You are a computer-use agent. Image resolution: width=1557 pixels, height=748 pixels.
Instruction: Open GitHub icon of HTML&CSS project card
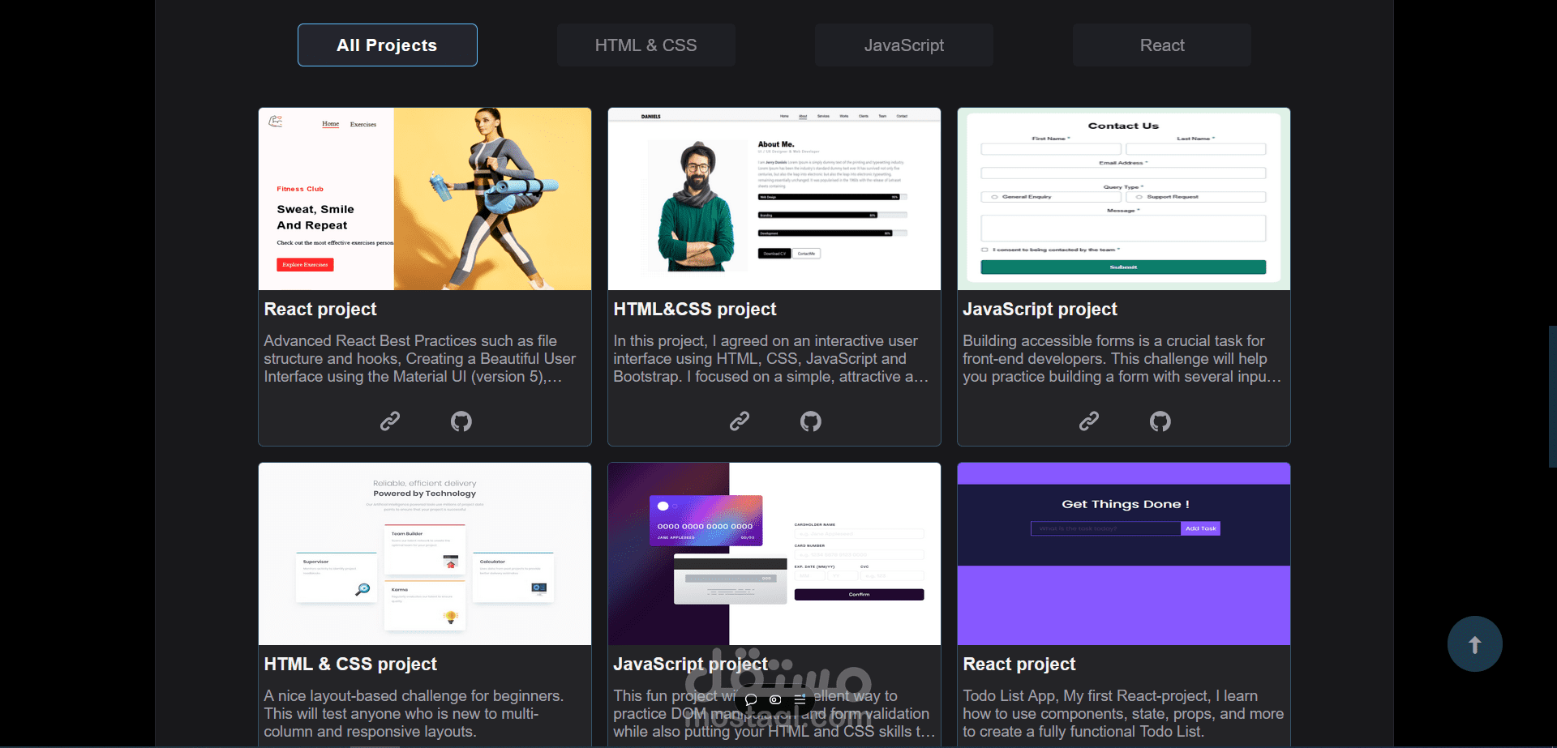point(811,421)
